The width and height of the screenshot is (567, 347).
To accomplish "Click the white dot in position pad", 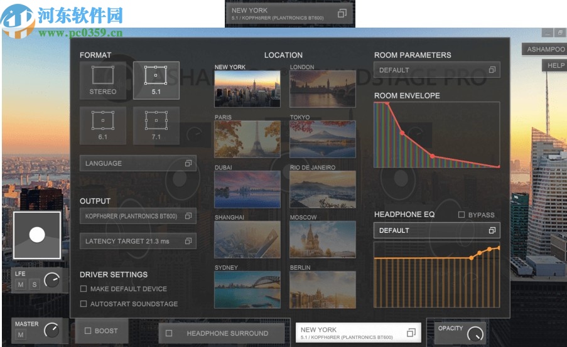I will point(37,235).
